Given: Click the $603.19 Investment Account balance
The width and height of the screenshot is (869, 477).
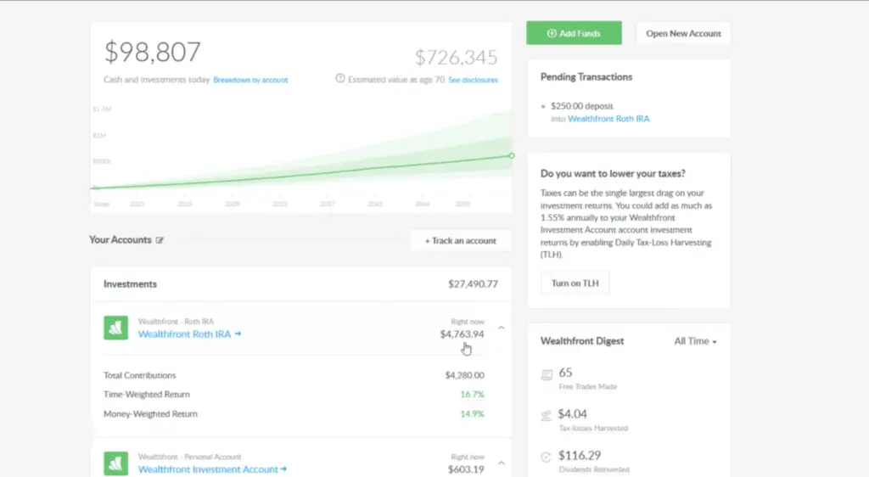Looking at the screenshot, I should 466,469.
